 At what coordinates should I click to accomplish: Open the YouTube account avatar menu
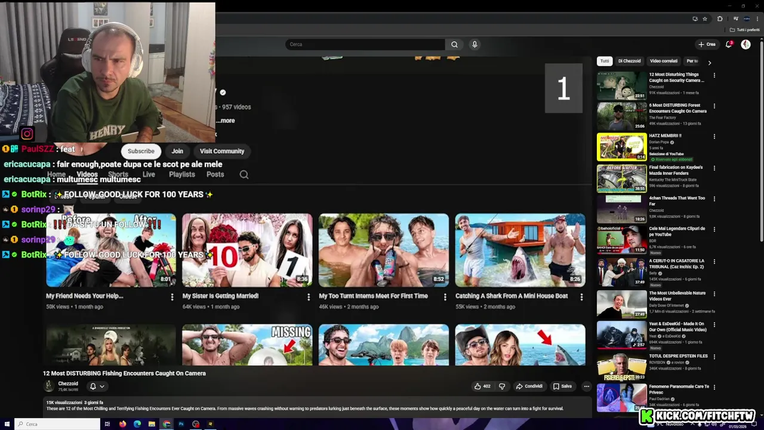pyautogui.click(x=745, y=44)
